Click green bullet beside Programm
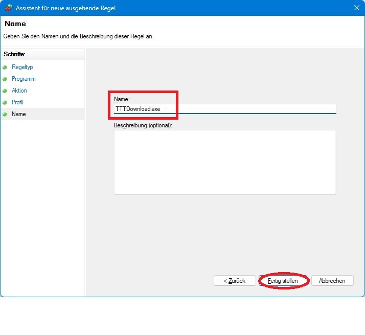This screenshot has height=335, width=365. [x=5, y=79]
